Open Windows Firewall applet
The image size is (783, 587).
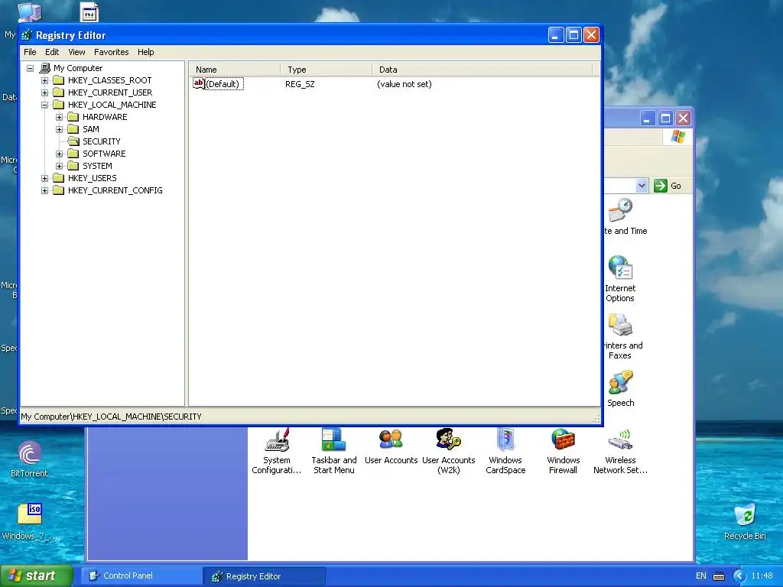click(x=563, y=451)
